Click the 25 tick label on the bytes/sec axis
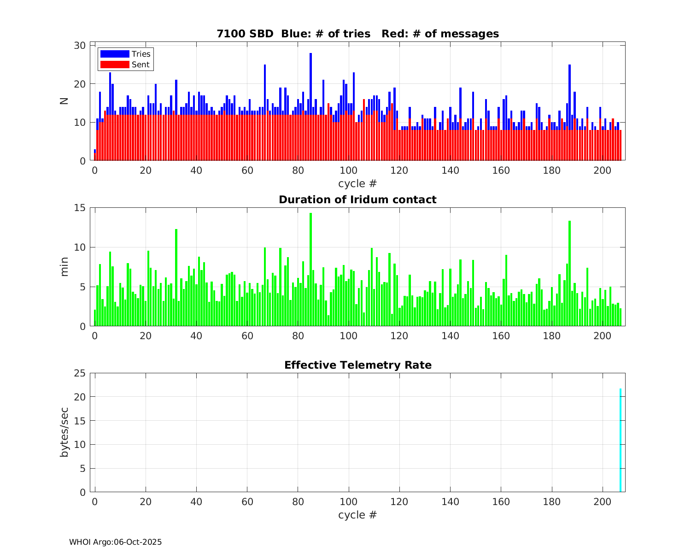 pyautogui.click(x=80, y=373)
